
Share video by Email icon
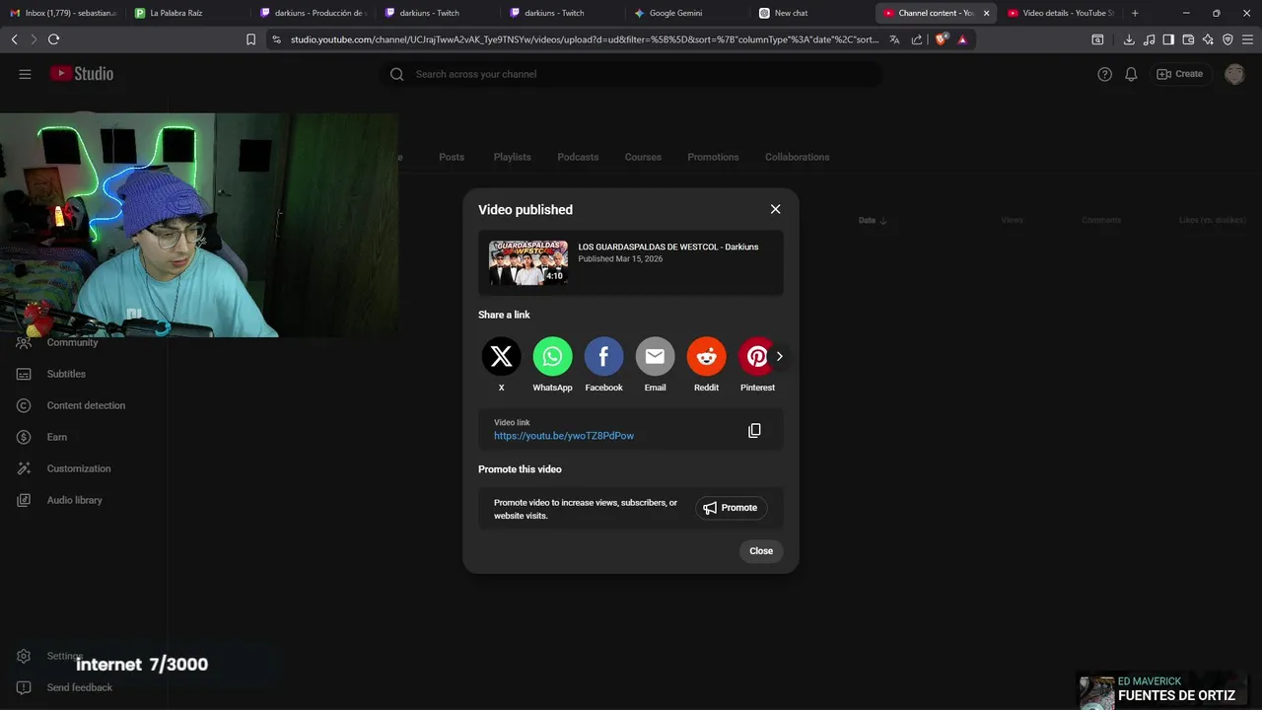[x=655, y=356]
